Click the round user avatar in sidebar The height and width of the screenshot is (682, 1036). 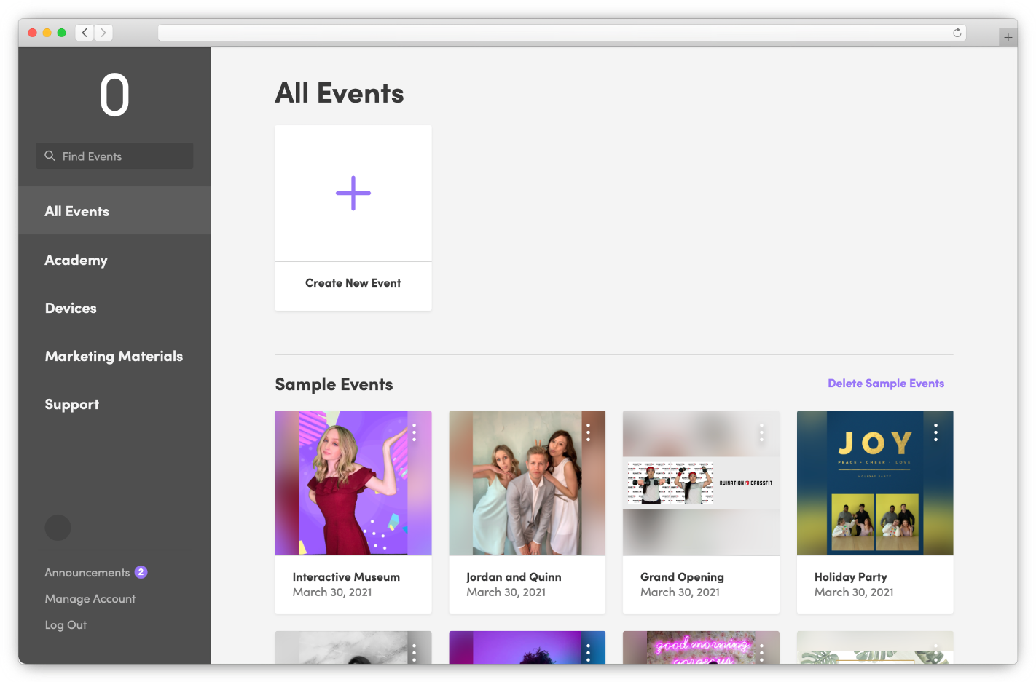tap(58, 528)
